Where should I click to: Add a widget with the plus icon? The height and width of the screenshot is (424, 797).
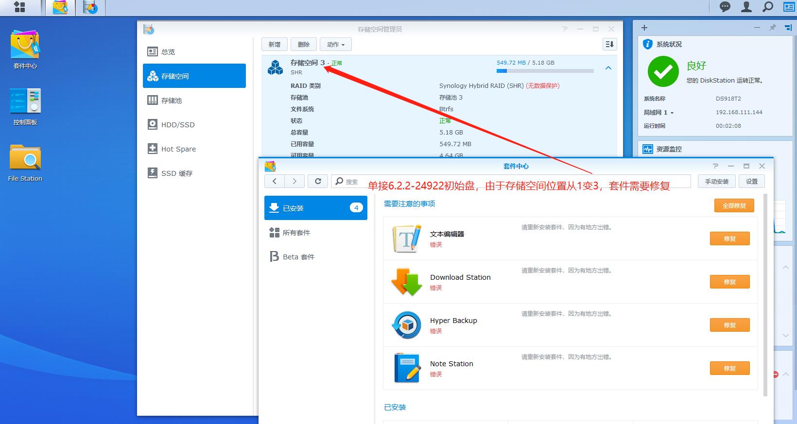click(x=644, y=28)
